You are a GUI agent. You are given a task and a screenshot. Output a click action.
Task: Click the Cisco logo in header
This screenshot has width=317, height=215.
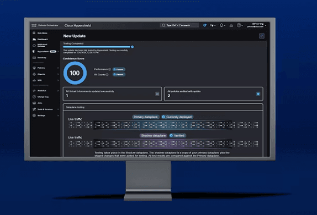[x=34, y=25]
